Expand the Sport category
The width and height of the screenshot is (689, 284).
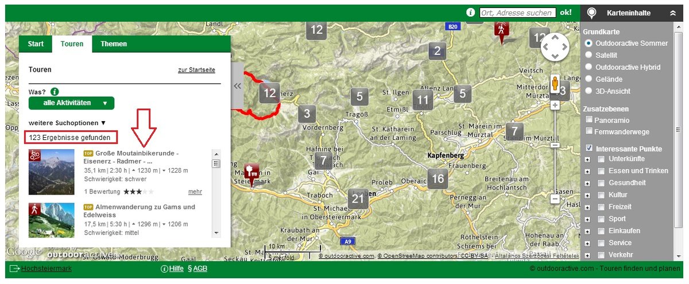coord(587,219)
